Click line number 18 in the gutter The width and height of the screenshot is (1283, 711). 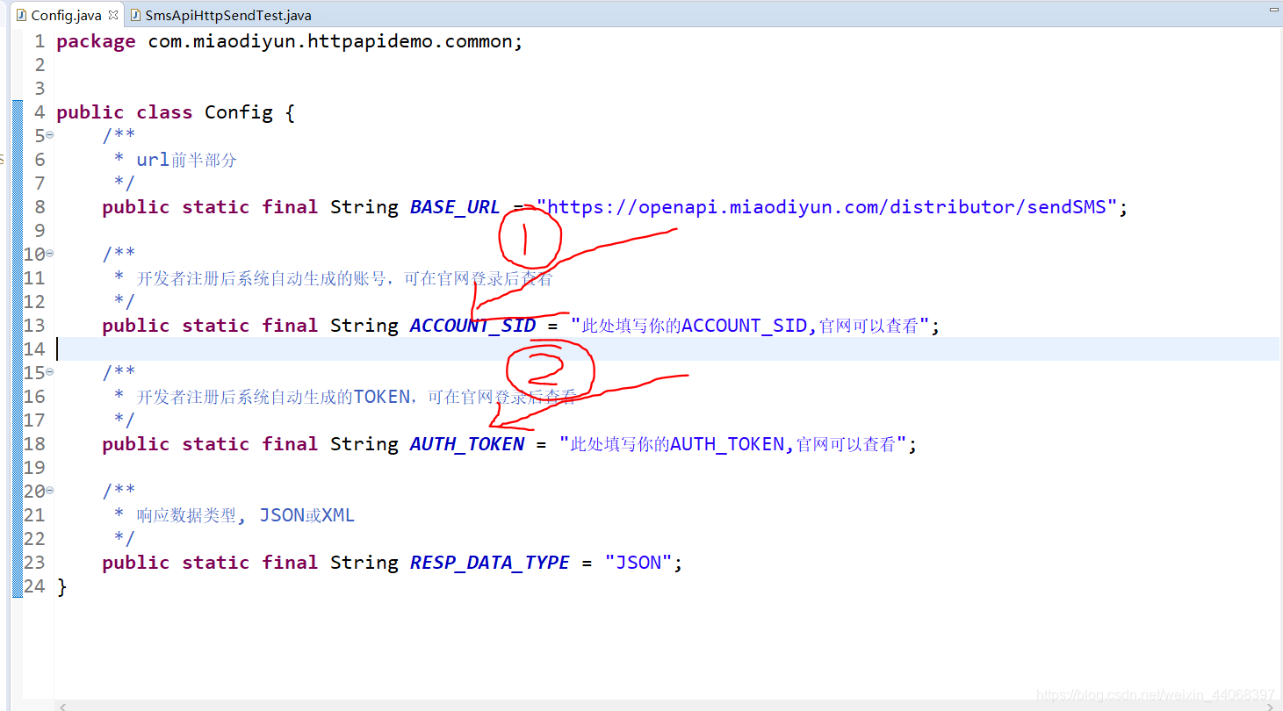pos(34,444)
